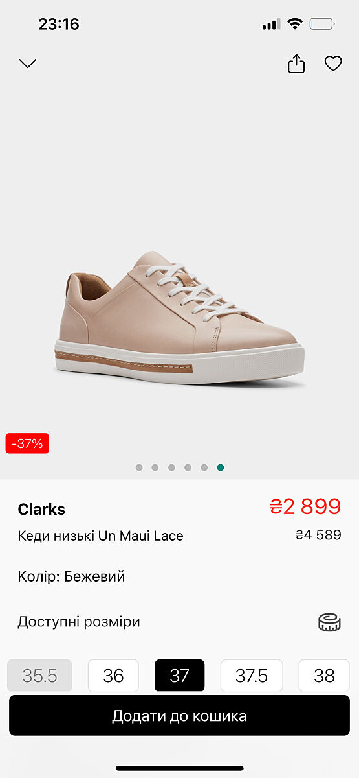359x778 pixels.
Task: Choose unavailable size 35.5
Action: coord(39,676)
